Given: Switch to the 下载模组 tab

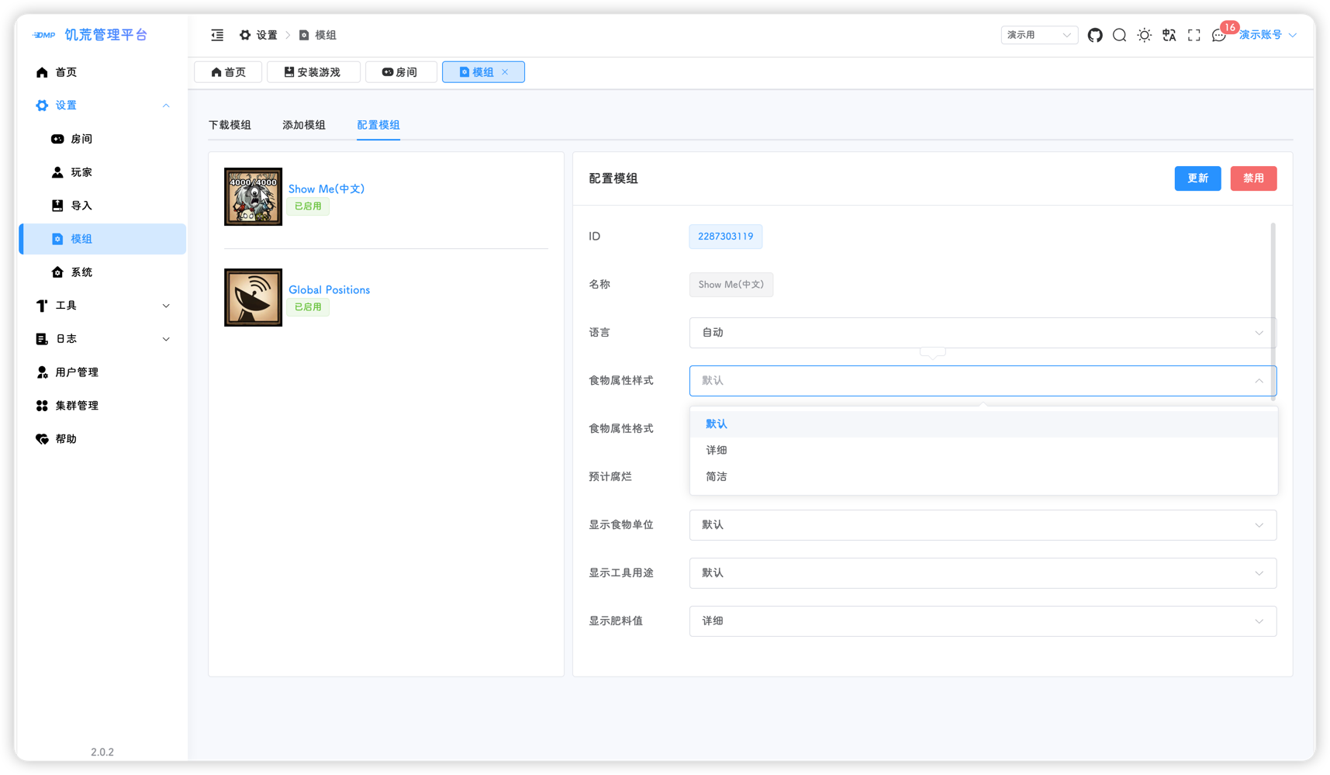Looking at the screenshot, I should (x=230, y=125).
